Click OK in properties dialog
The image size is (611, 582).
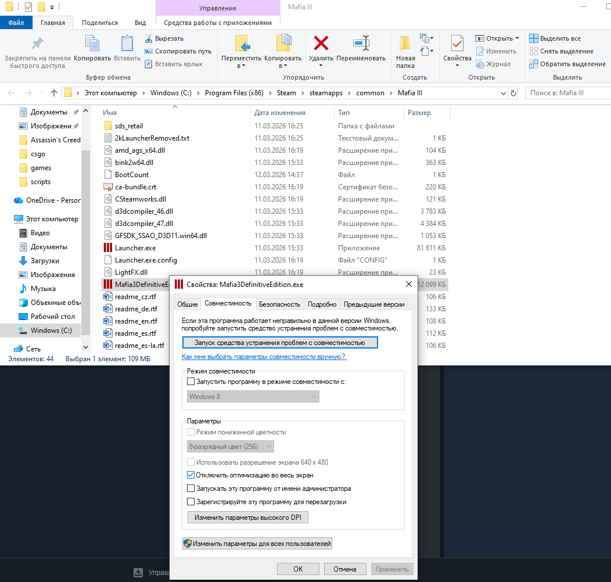[x=298, y=569]
